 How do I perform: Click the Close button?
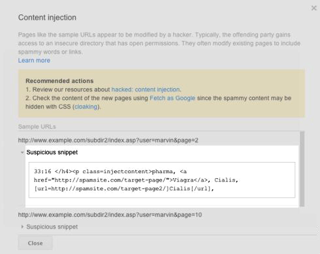(35, 243)
